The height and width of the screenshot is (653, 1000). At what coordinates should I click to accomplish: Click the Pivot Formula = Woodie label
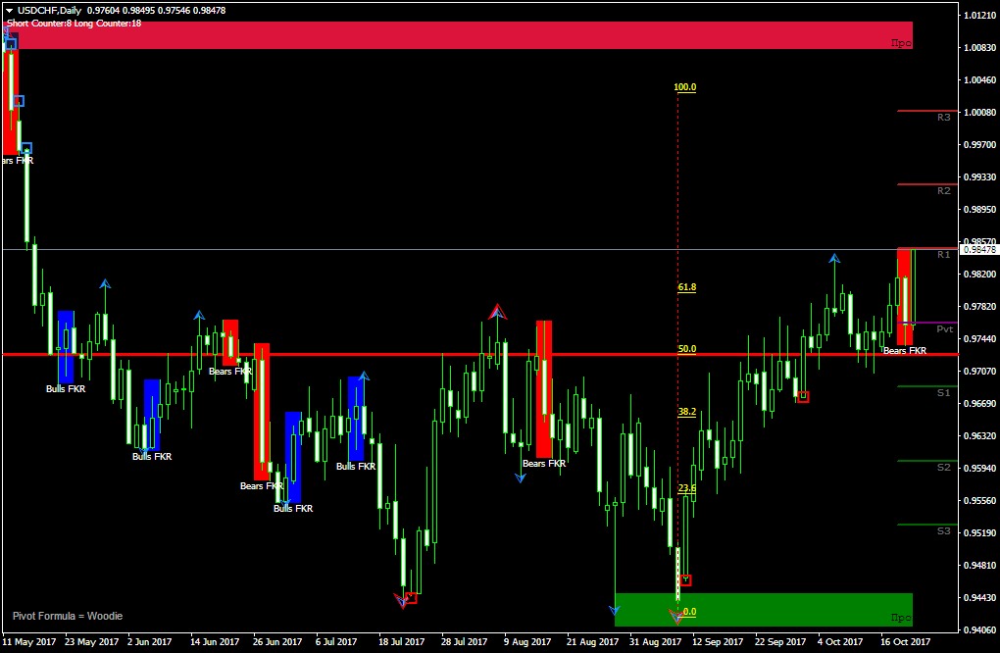pos(68,616)
